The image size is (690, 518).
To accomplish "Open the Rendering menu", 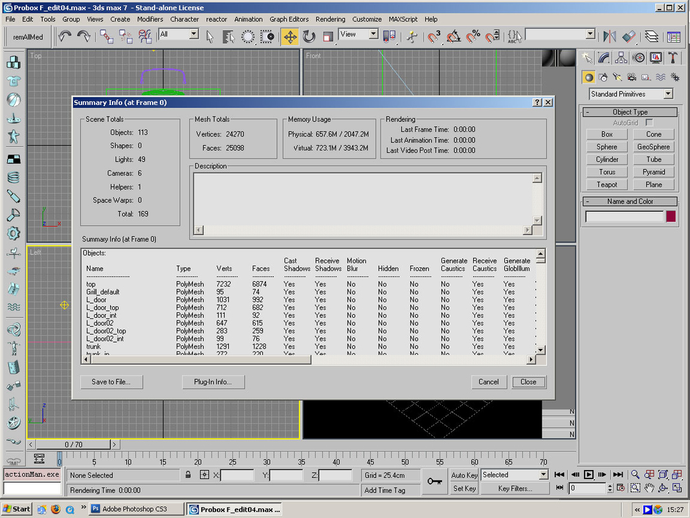I will tap(330, 19).
